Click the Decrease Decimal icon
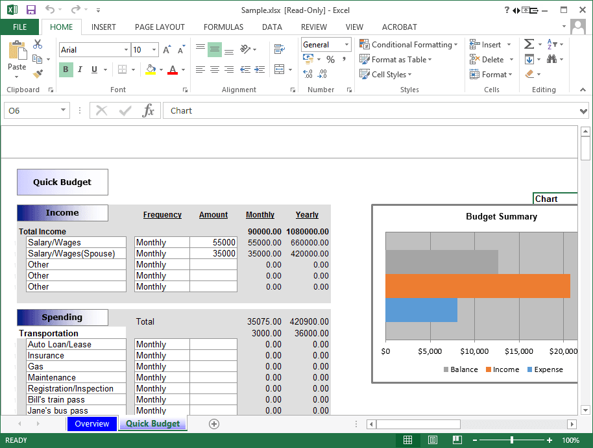 tap(322, 74)
